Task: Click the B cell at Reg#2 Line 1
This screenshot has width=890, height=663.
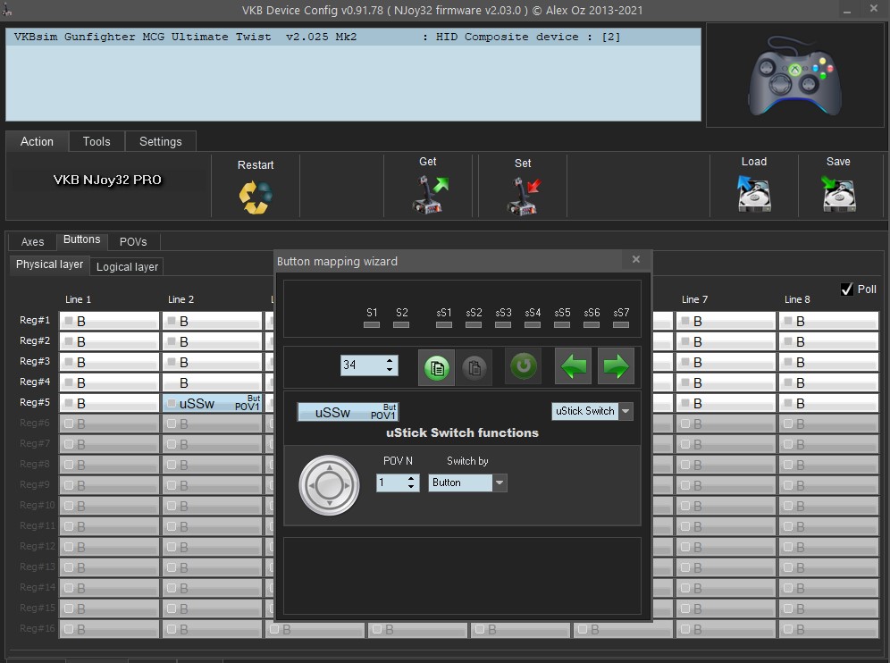Action: click(x=110, y=341)
